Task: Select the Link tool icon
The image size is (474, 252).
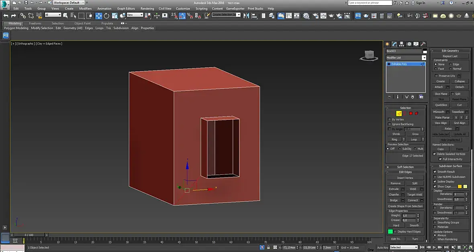Action: (23, 16)
